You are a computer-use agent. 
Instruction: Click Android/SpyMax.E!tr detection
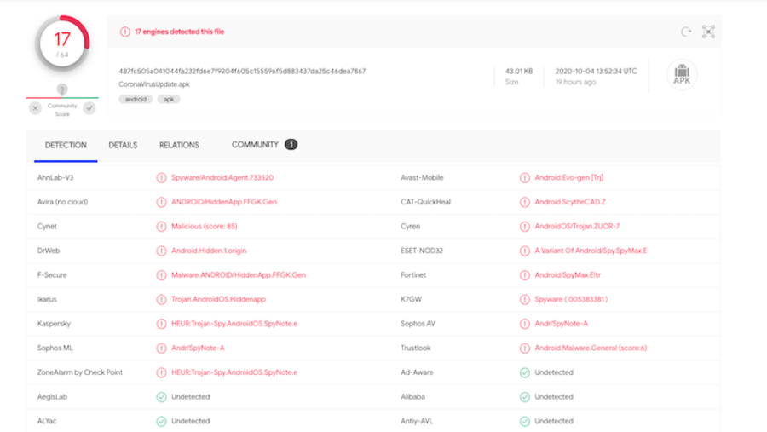(x=568, y=275)
